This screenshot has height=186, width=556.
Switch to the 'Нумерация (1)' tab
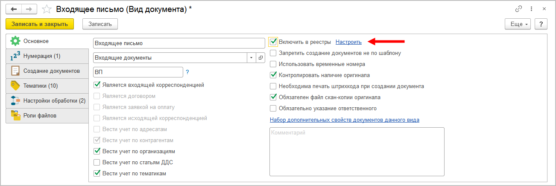pyautogui.click(x=41, y=56)
